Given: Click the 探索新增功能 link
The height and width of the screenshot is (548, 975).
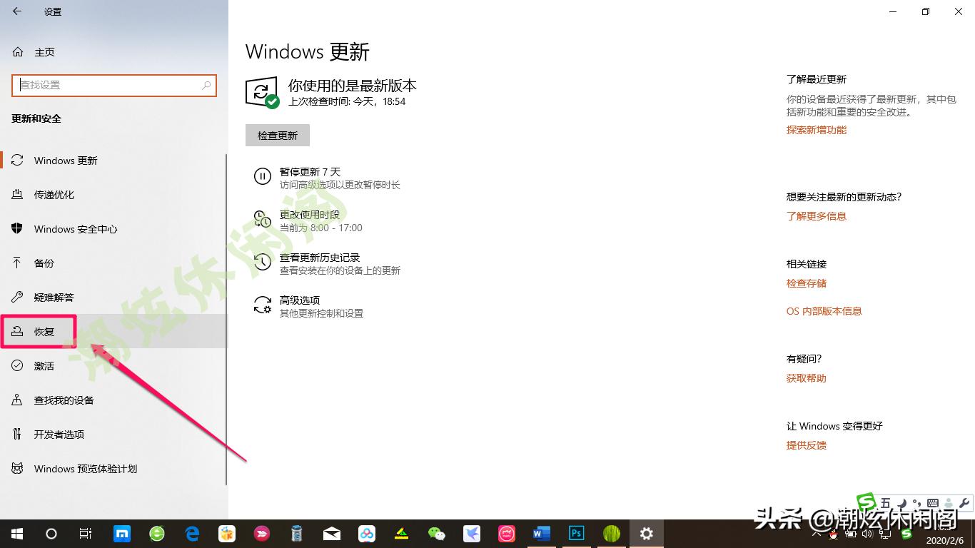Looking at the screenshot, I should pyautogui.click(x=817, y=130).
